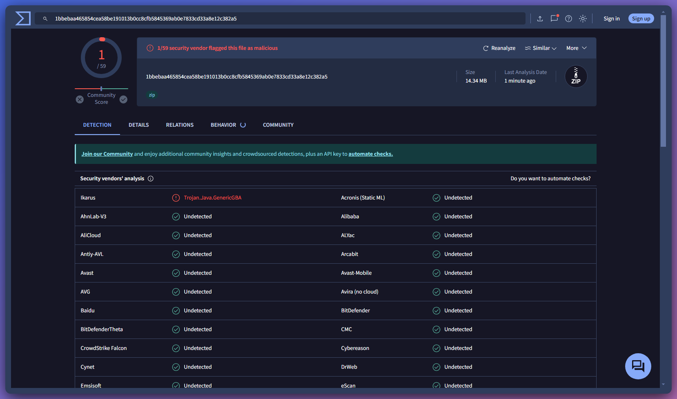This screenshot has width=677, height=399.
Task: Click the check icon for Avast
Action: click(x=176, y=273)
